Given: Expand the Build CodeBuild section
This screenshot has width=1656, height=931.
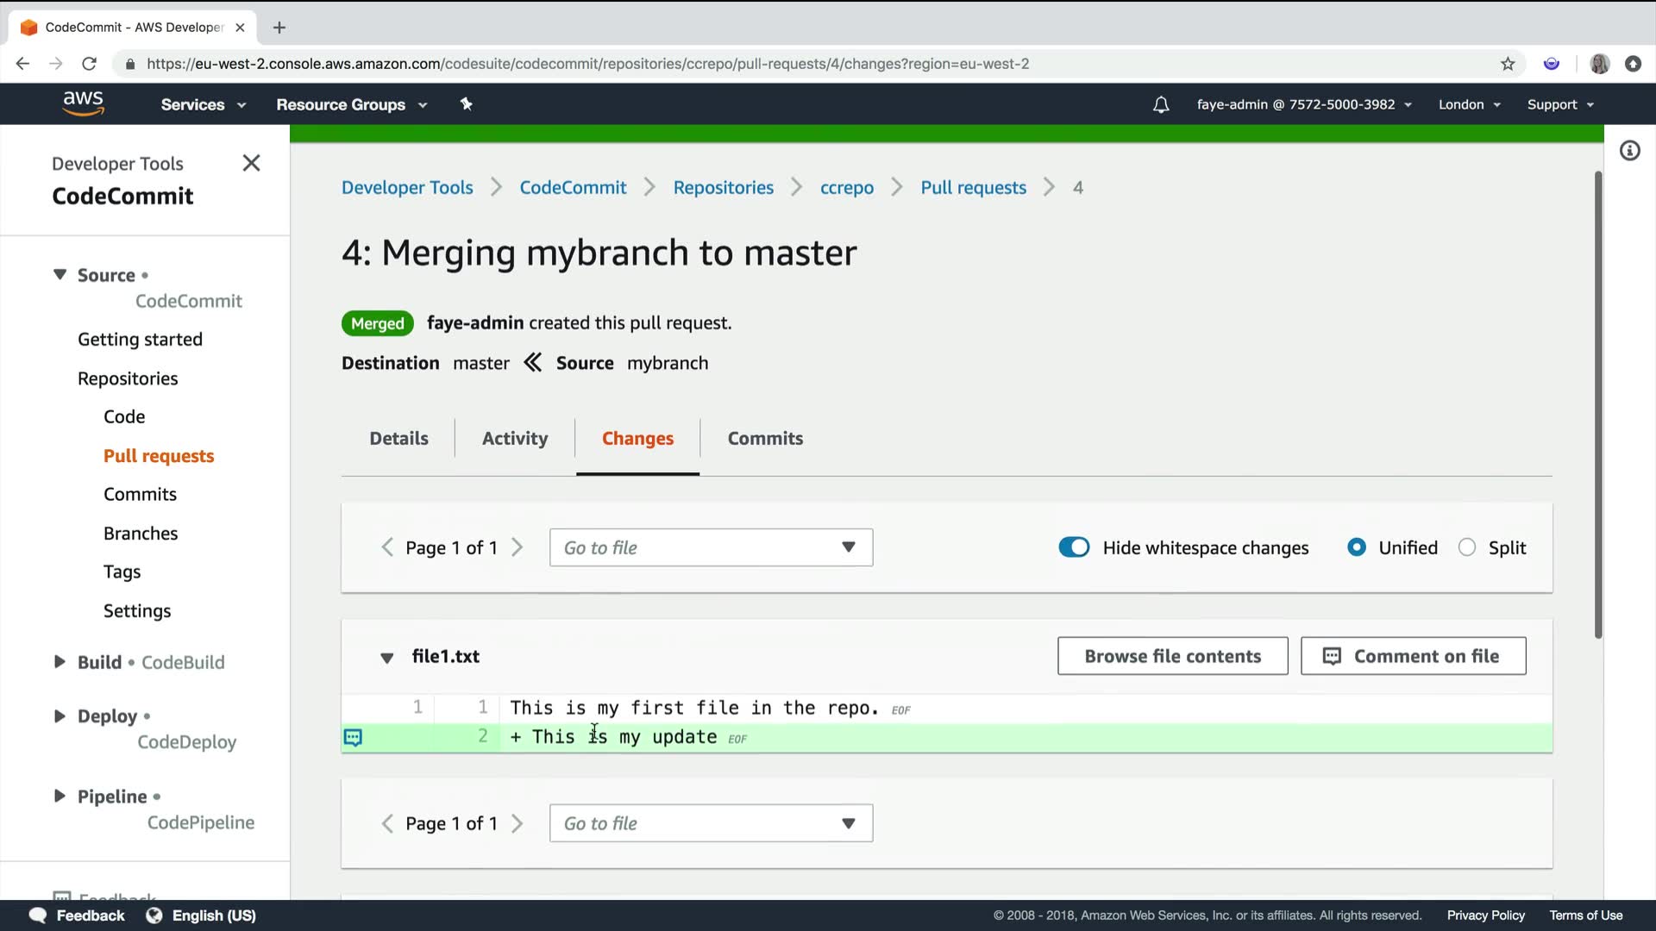Looking at the screenshot, I should click(60, 662).
